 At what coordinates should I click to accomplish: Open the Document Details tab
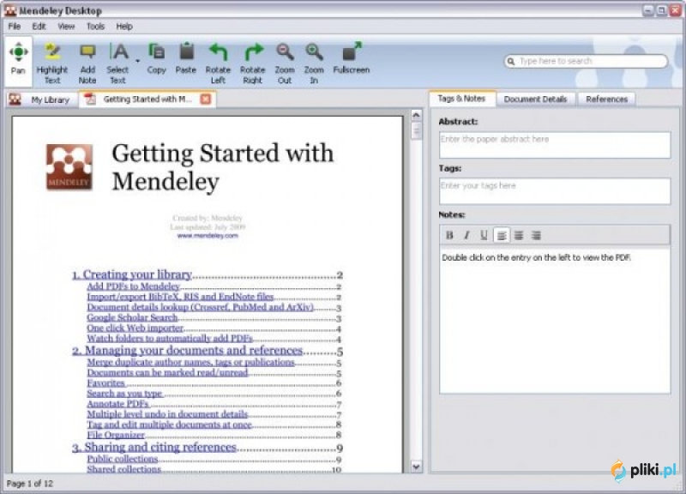coord(535,99)
